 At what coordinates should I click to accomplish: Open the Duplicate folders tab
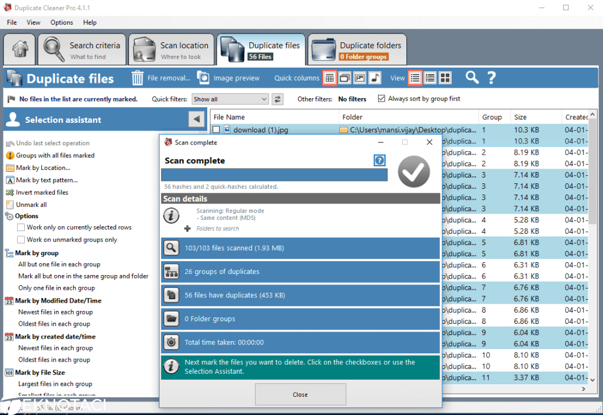357,49
